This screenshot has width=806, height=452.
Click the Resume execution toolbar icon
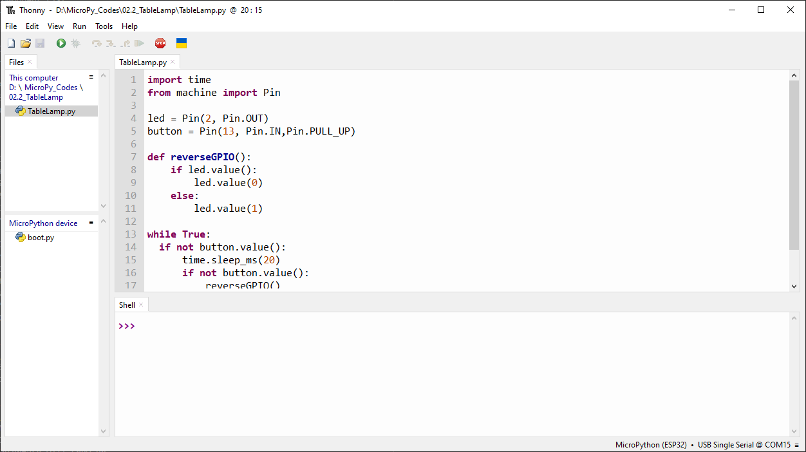[x=139, y=43]
